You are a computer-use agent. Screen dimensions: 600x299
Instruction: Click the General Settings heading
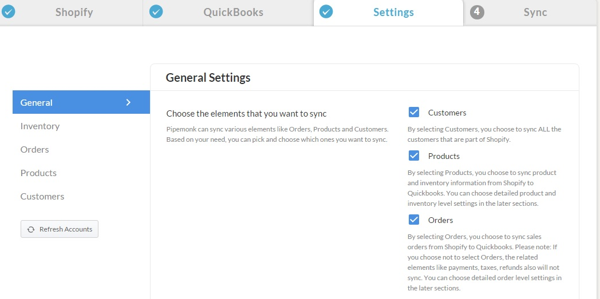tap(208, 78)
